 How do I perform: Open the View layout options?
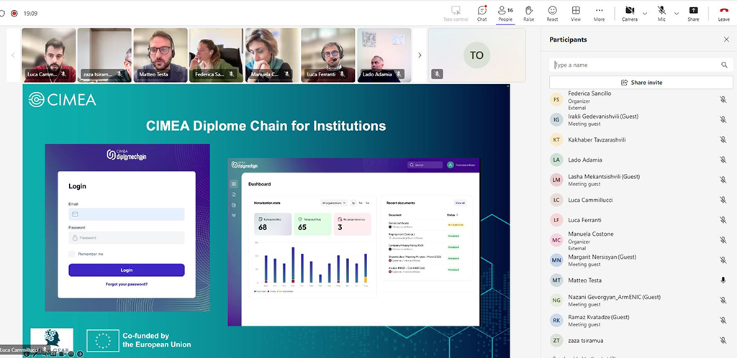576,12
